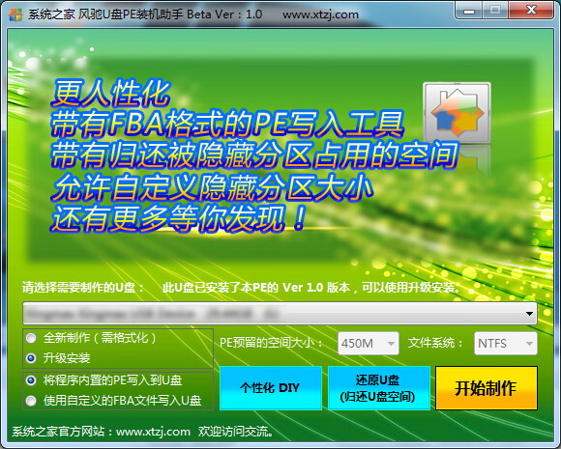Click banner text 更人性化
This screenshot has width=561, height=449.
[111, 94]
